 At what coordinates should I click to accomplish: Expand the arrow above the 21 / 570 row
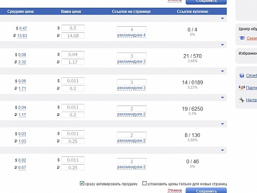(223, 45)
